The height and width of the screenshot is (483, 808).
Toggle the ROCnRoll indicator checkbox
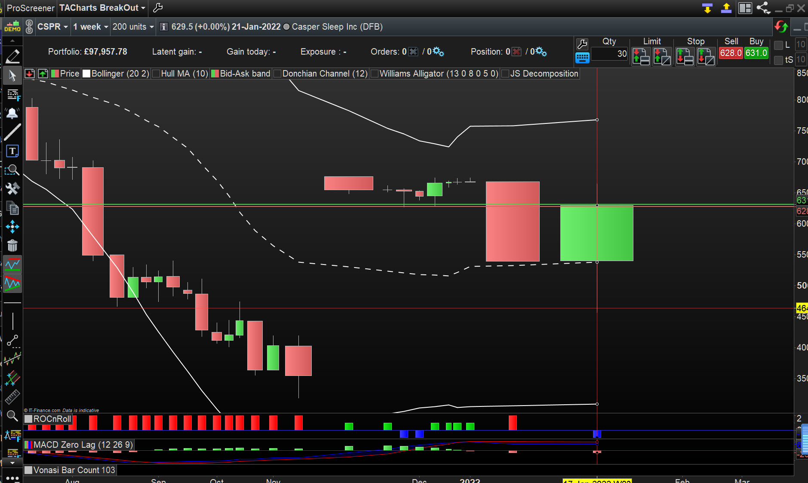pyautogui.click(x=28, y=419)
